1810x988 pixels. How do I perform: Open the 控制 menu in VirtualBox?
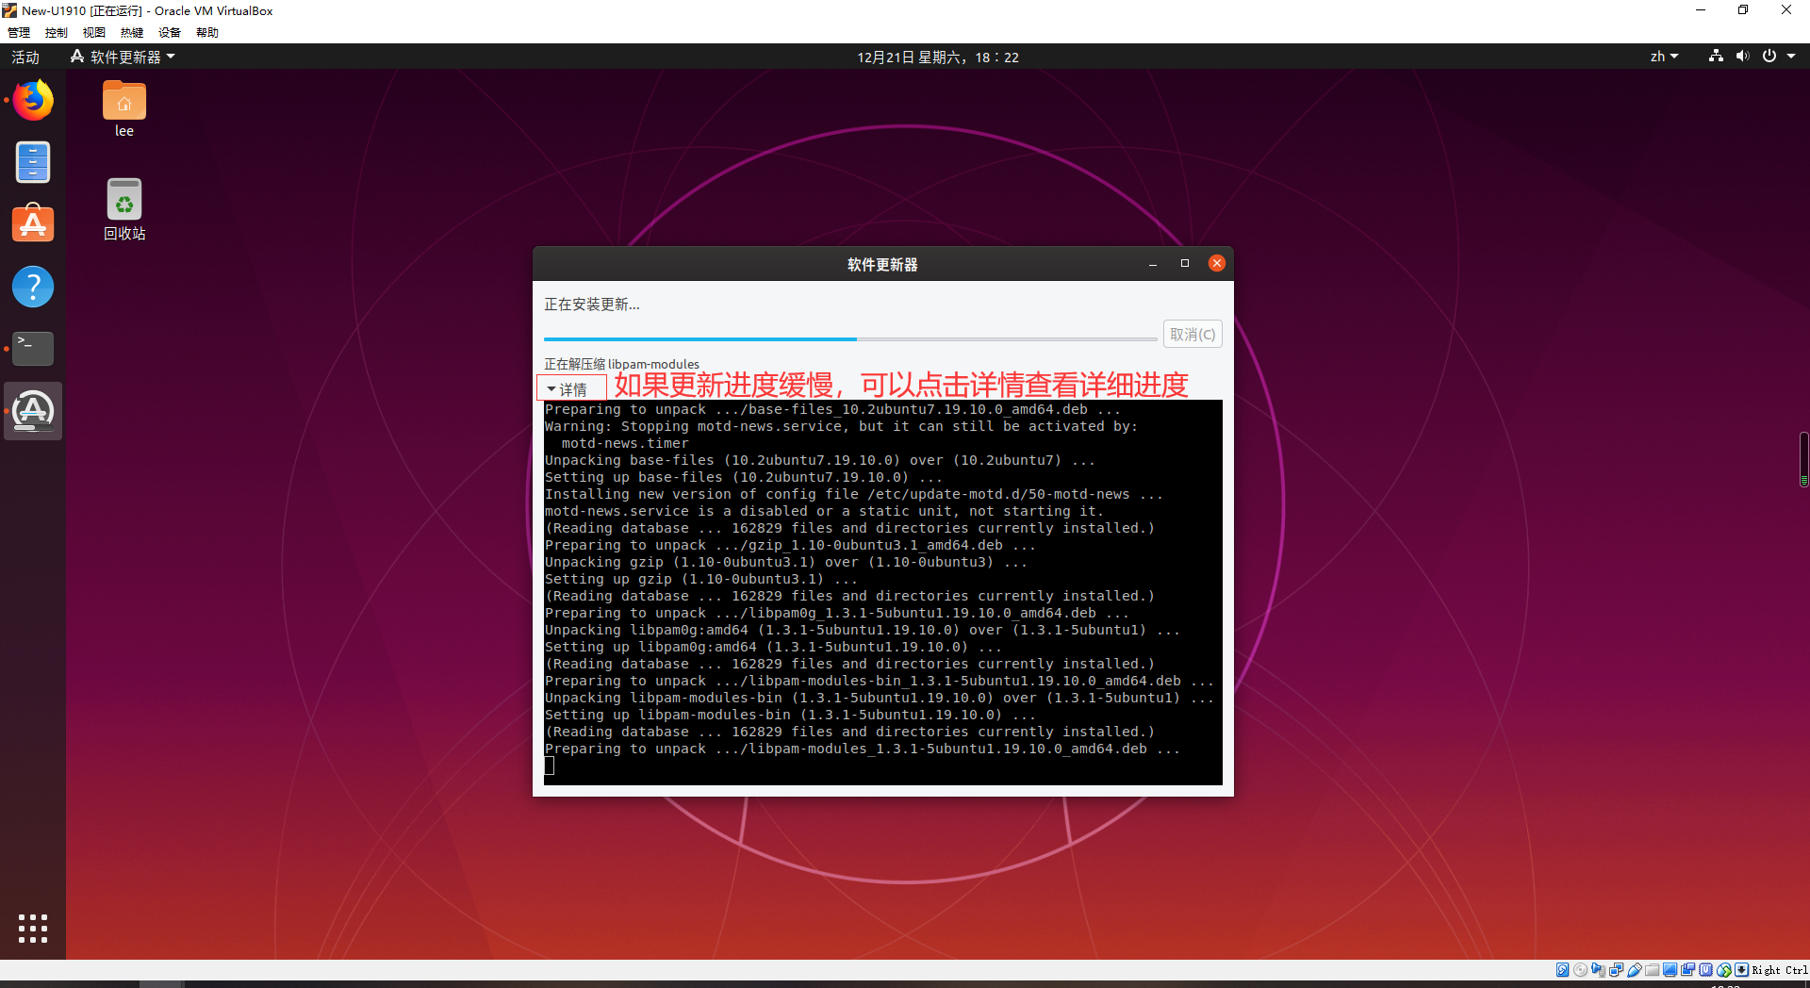[x=57, y=32]
